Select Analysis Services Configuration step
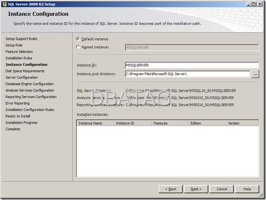 30,90
